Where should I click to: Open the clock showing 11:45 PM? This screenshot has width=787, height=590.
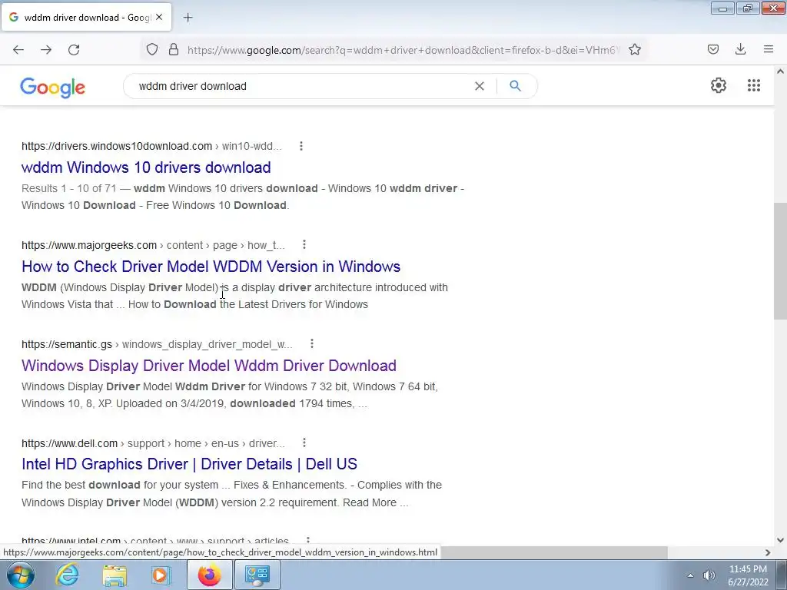(x=748, y=575)
